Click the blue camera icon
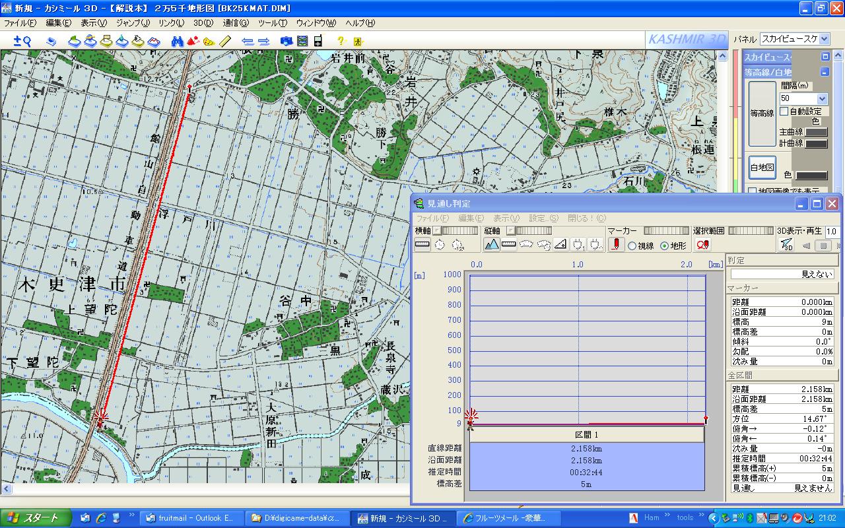 tap(286, 41)
